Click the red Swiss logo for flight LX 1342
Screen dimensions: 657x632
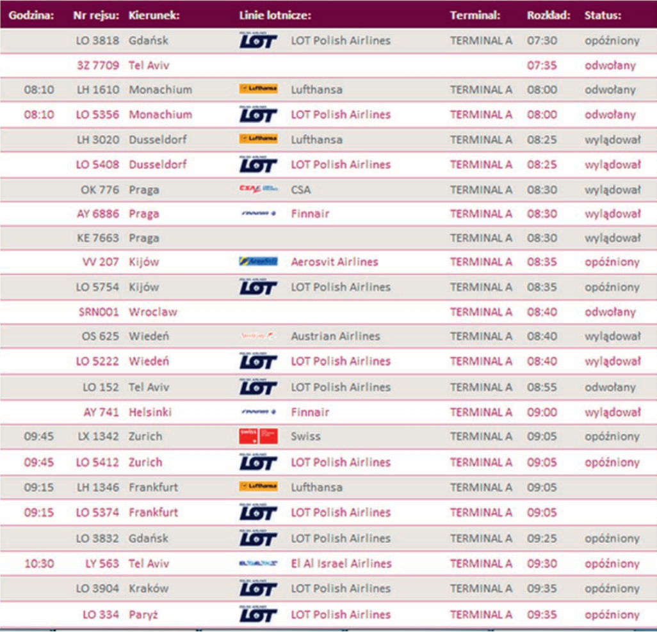coord(258,436)
